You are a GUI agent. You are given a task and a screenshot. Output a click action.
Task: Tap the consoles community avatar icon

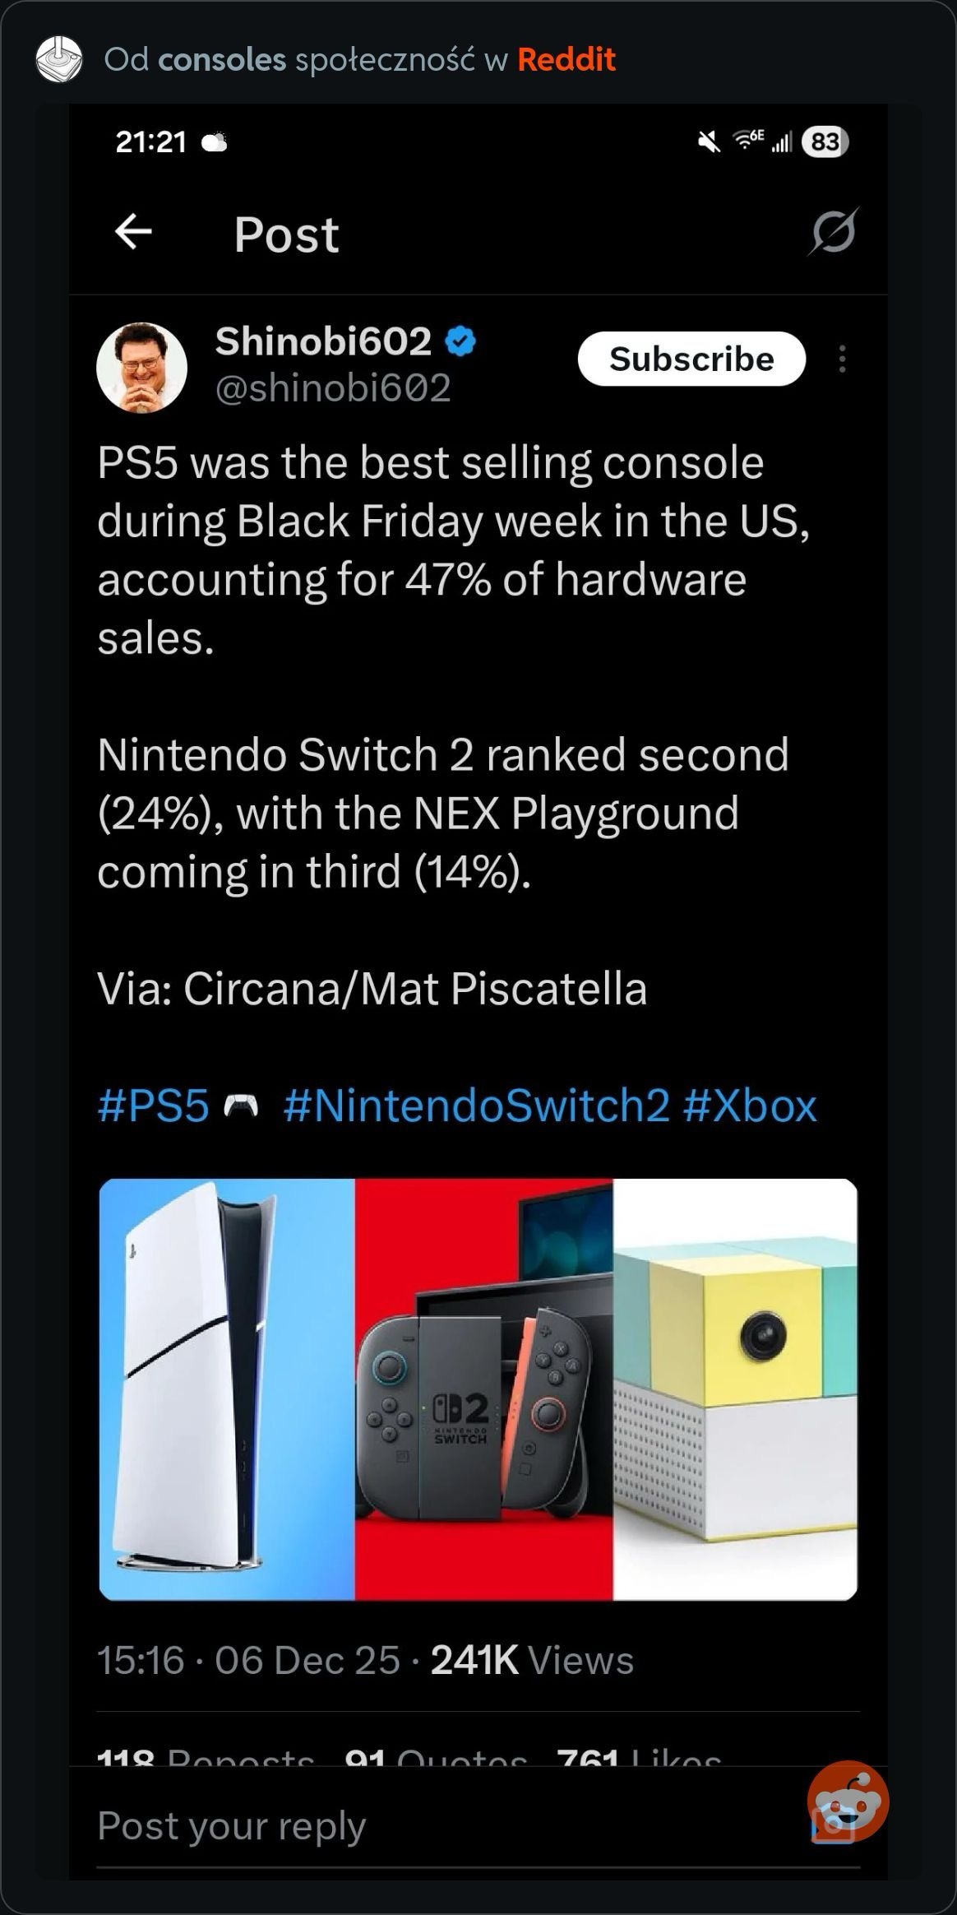click(59, 59)
